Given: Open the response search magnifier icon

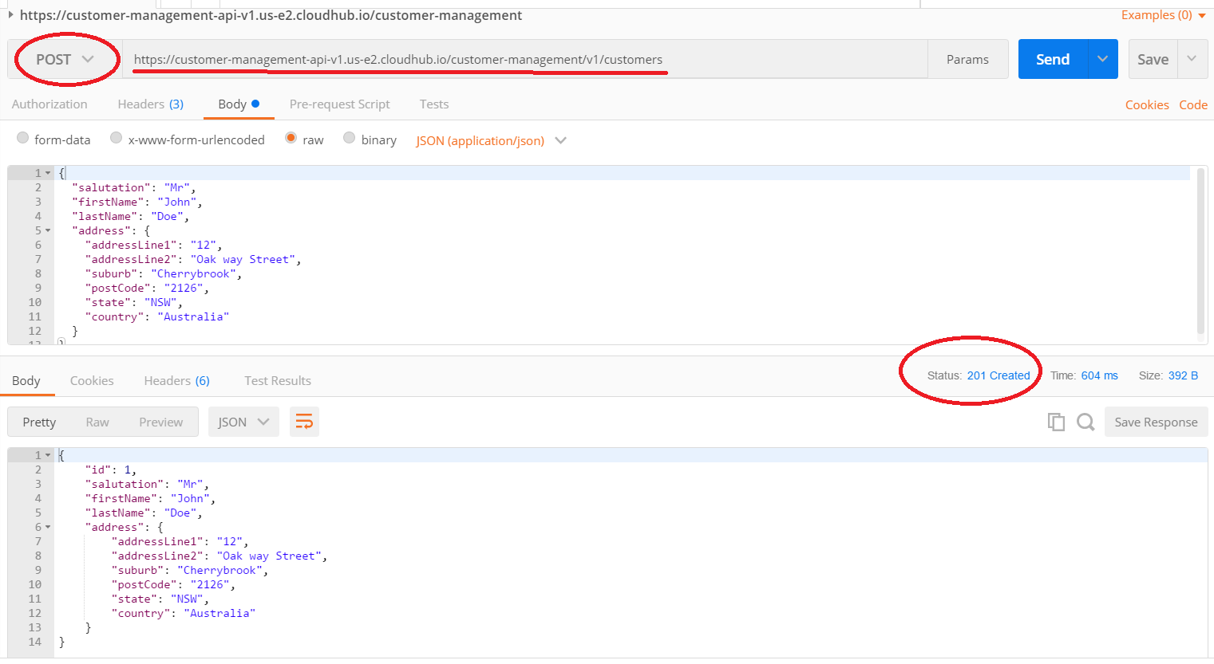Looking at the screenshot, I should [x=1085, y=422].
